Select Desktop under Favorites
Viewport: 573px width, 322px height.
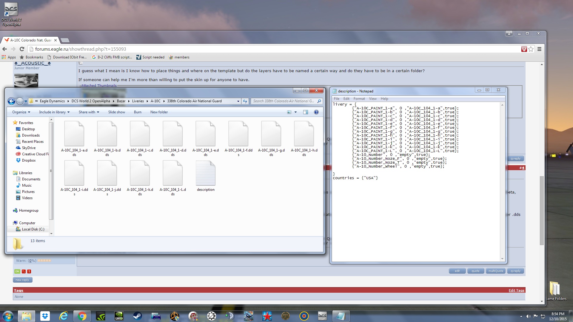pos(28,129)
